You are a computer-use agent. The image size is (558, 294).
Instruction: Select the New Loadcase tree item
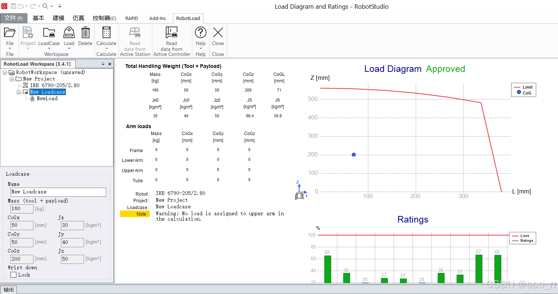coord(48,92)
